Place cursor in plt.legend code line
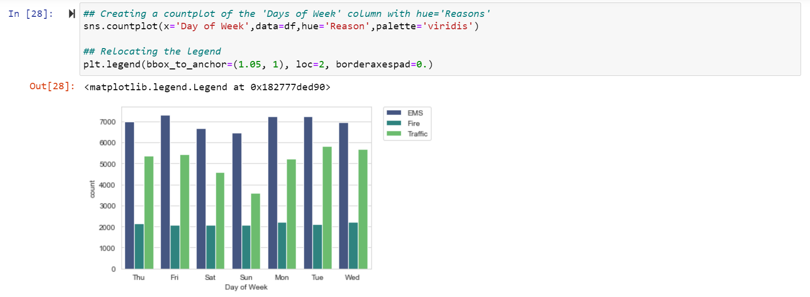Viewport: 810px width, 297px height. click(258, 64)
